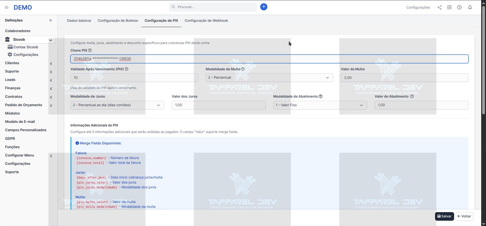Click help icon beside Valor do Abatimento
The width and height of the screenshot is (486, 226).
click(x=412, y=96)
